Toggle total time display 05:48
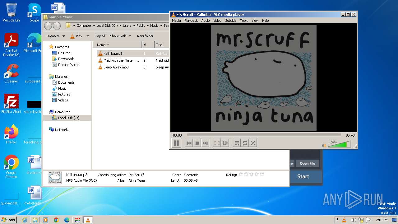The image size is (398, 224). [350, 135]
